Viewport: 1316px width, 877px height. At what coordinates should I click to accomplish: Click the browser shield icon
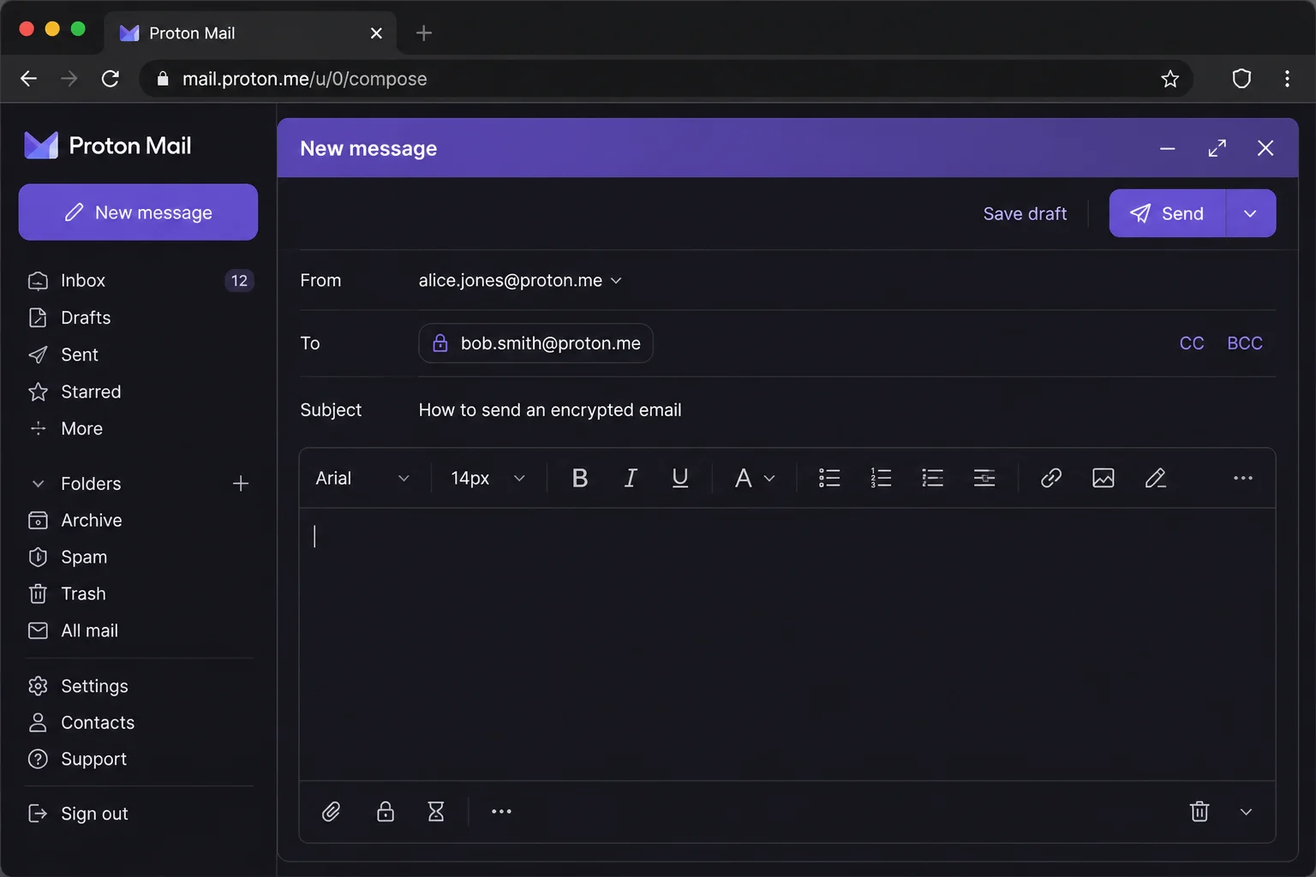click(1241, 79)
